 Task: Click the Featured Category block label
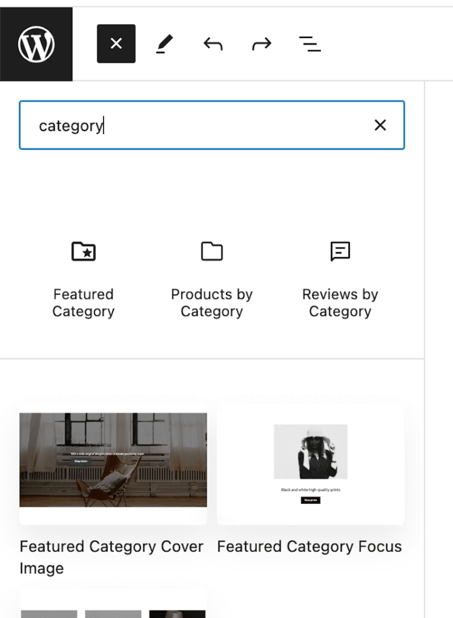coord(83,303)
